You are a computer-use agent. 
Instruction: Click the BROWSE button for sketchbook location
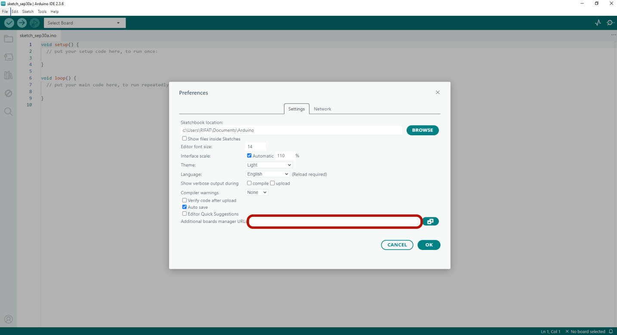pyautogui.click(x=423, y=130)
